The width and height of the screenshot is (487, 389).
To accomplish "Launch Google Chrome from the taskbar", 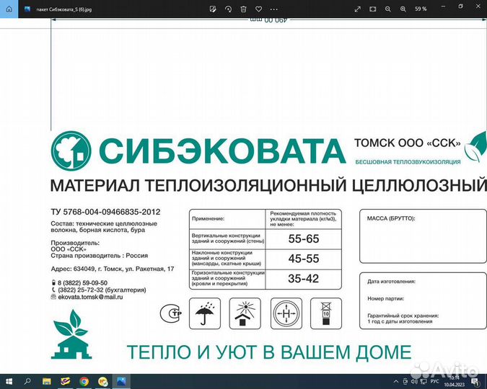I will pos(84,382).
